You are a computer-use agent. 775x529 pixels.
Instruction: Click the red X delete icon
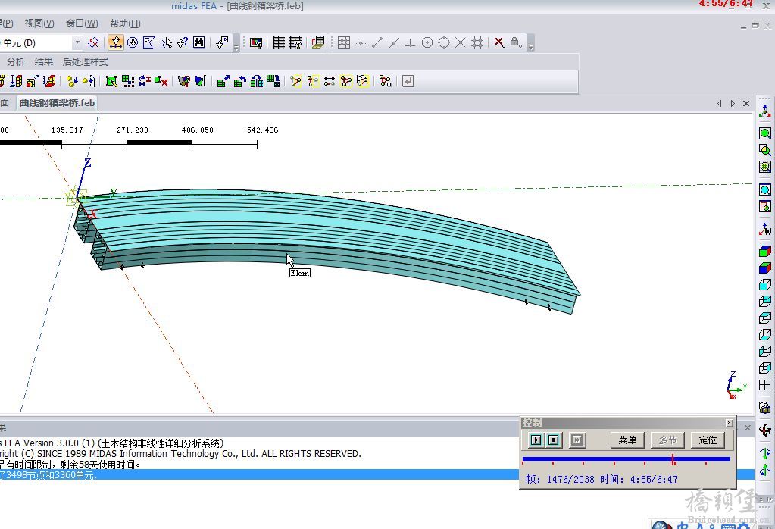click(500, 42)
